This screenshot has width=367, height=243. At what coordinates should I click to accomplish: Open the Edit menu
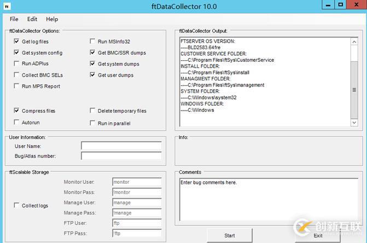32,19
